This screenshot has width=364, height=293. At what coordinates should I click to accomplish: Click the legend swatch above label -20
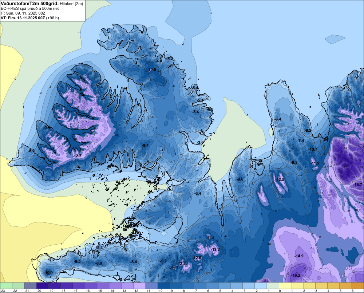pyautogui.click(x=43, y=286)
